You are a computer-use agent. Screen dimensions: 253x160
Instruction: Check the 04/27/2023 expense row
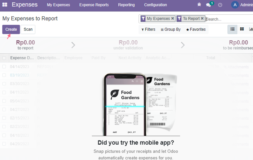[4, 109]
